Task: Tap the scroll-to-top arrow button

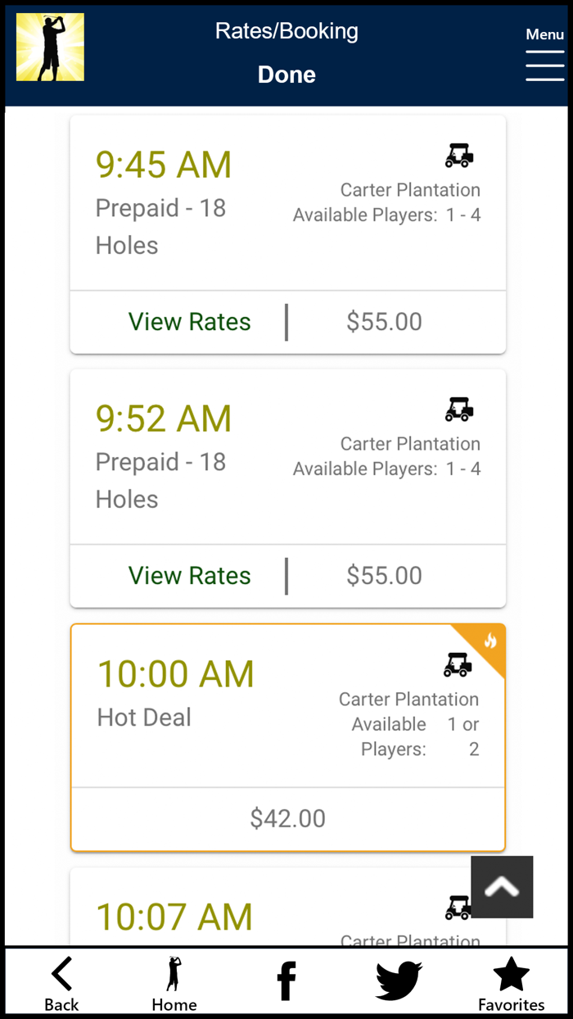Action: pyautogui.click(x=501, y=887)
